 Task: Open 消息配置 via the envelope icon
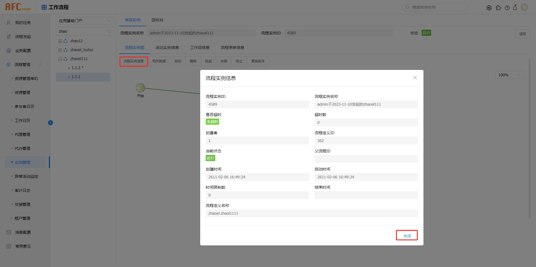(8, 232)
